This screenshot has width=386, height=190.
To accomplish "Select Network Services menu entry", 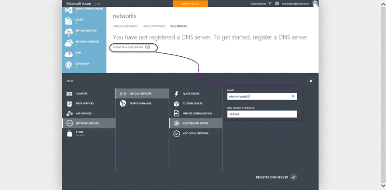I will (x=89, y=123).
